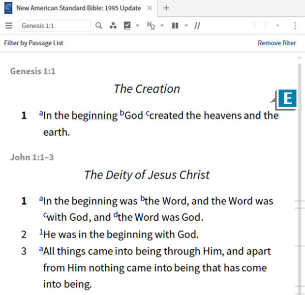Open the vertical ellipsis panel menu
305x295 pixels.
[295, 26]
